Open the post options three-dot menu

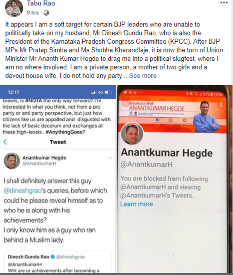224,2
